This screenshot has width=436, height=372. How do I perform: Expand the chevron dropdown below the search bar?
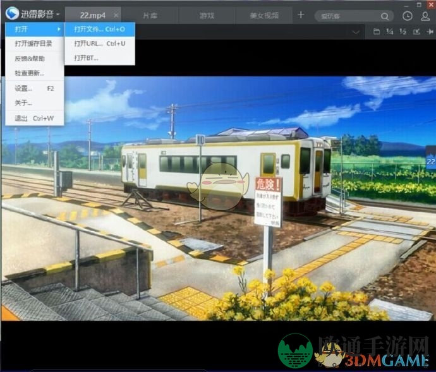(x=355, y=32)
